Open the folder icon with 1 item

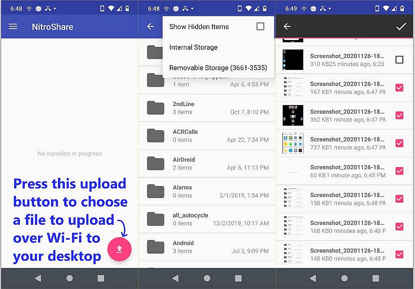point(156,80)
